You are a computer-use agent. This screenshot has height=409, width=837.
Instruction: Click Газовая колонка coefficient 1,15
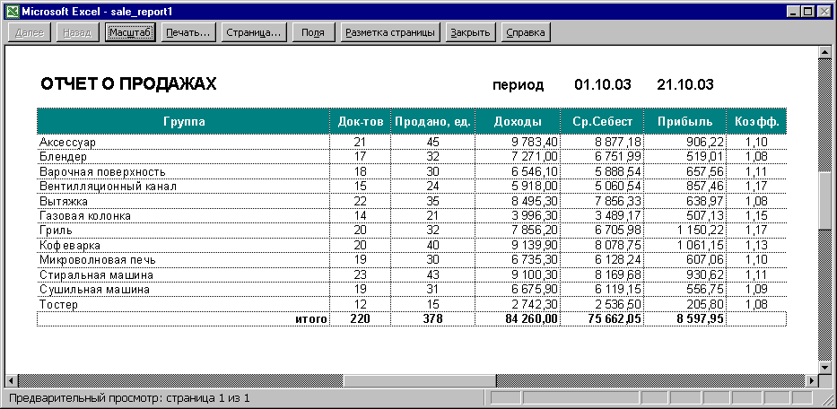(x=756, y=216)
